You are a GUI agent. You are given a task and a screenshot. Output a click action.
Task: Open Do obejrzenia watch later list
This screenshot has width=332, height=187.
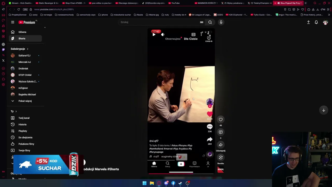point(25,137)
